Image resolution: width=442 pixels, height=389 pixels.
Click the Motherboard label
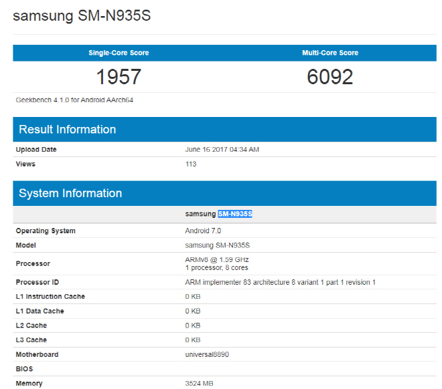click(38, 354)
